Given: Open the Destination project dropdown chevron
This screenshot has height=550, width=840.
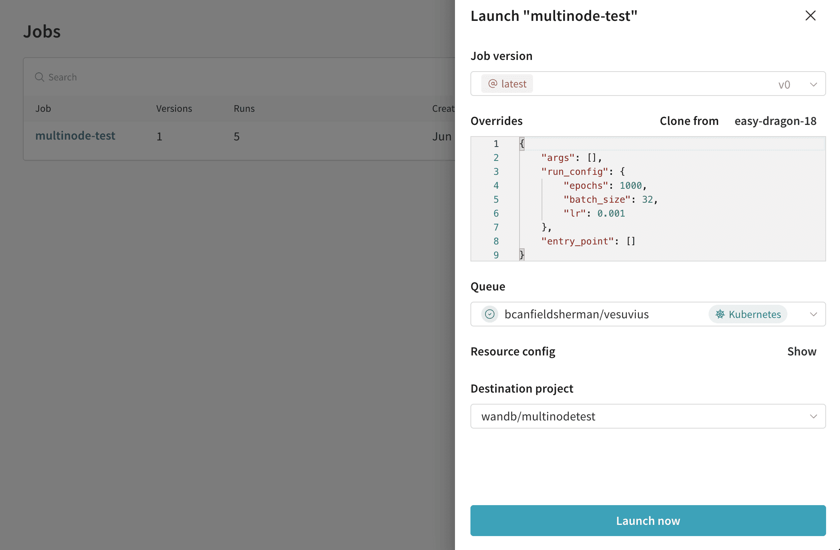Looking at the screenshot, I should (813, 416).
